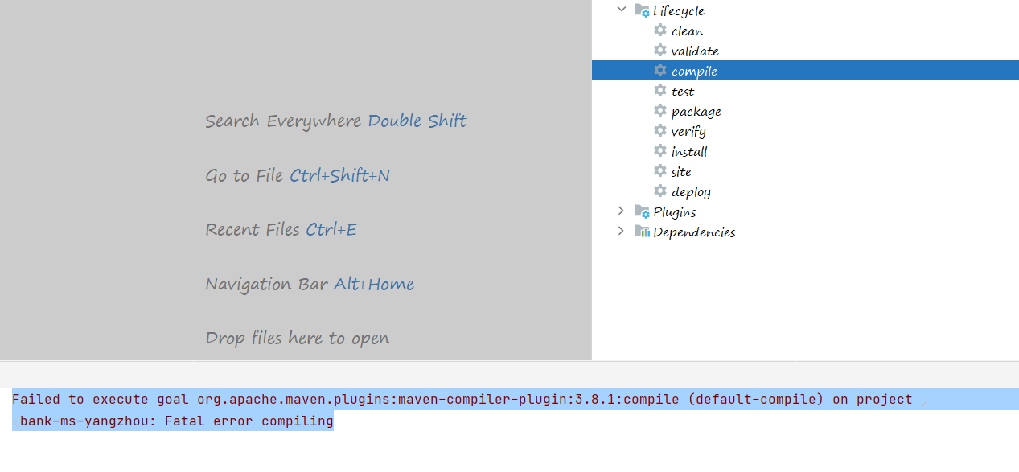Click the Search Everywhere Double Shift hint
Image resolution: width=1019 pixels, height=472 pixels.
coord(336,121)
